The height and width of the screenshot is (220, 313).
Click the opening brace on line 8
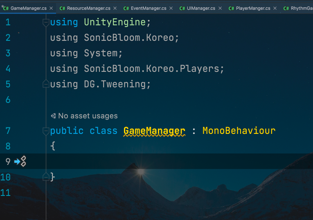pyautogui.click(x=53, y=146)
